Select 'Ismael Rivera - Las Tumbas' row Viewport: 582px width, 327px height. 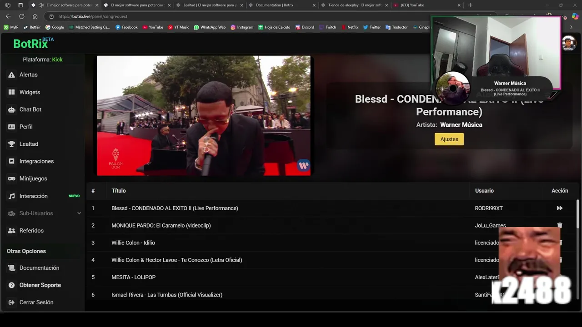click(167, 295)
